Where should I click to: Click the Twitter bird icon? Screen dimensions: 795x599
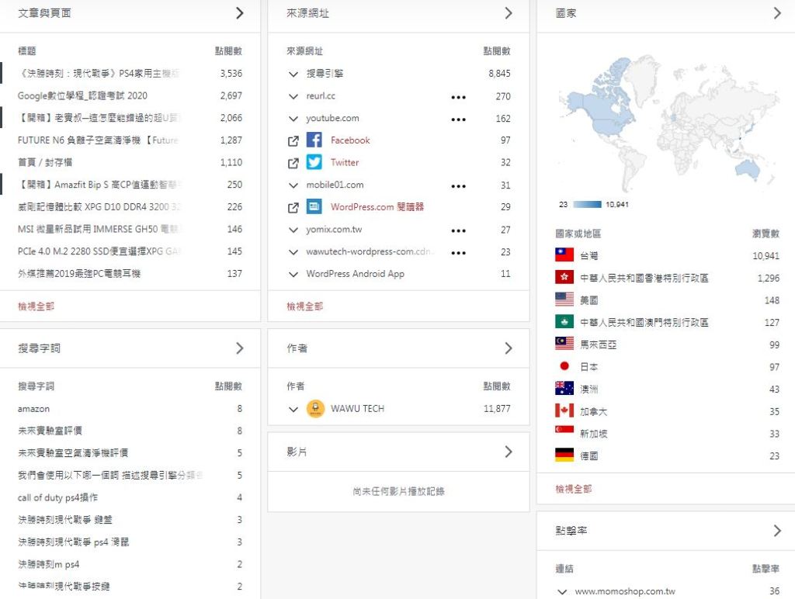(x=314, y=163)
